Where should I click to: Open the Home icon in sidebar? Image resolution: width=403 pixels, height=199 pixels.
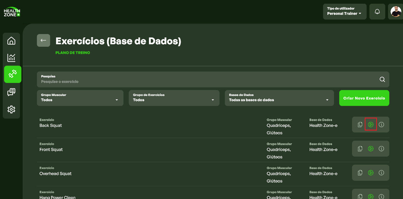pyautogui.click(x=11, y=41)
